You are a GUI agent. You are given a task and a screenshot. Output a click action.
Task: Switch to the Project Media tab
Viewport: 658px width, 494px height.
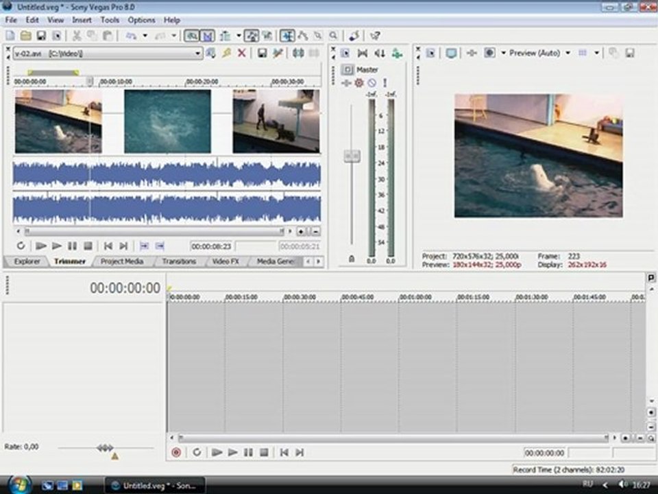(122, 261)
